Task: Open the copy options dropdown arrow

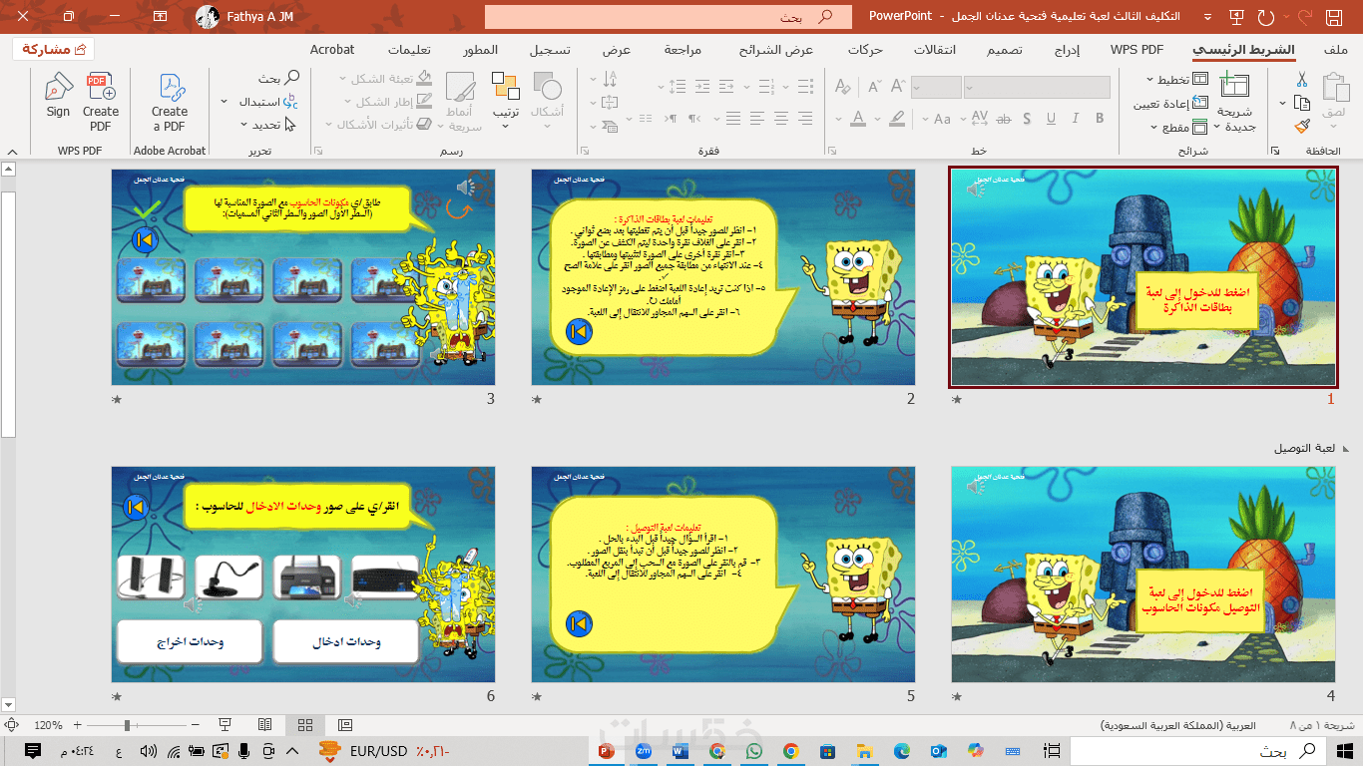Action: pyautogui.click(x=1284, y=103)
